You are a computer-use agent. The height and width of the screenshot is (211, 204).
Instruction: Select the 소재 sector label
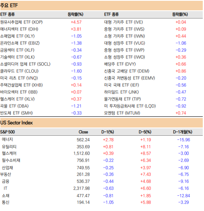pyautogui.click(x=6, y=196)
